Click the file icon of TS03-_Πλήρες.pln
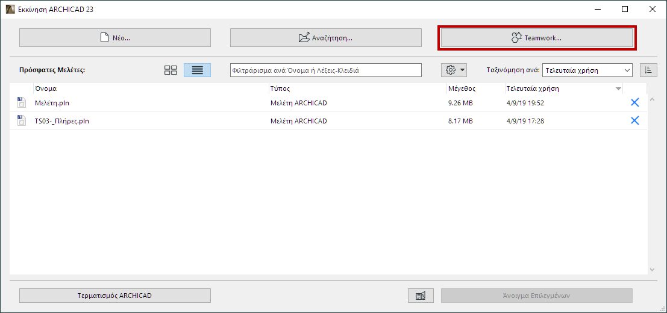This screenshot has width=667, height=313. pos(21,121)
